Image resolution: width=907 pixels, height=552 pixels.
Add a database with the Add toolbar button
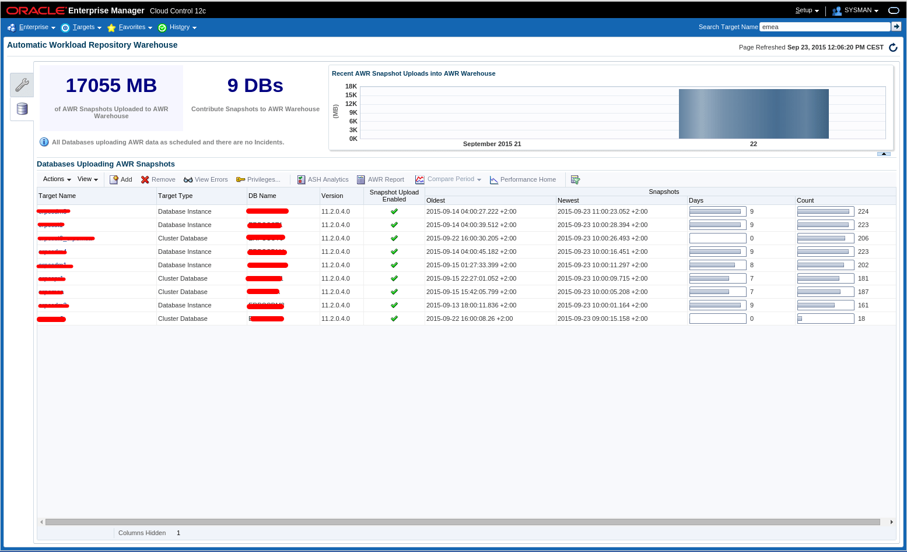tap(121, 179)
